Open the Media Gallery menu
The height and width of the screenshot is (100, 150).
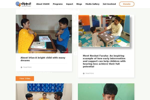pos(92,4)
